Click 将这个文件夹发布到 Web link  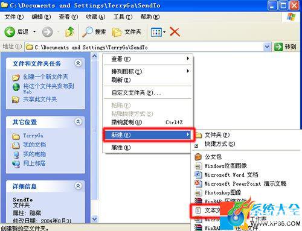click(x=48, y=89)
